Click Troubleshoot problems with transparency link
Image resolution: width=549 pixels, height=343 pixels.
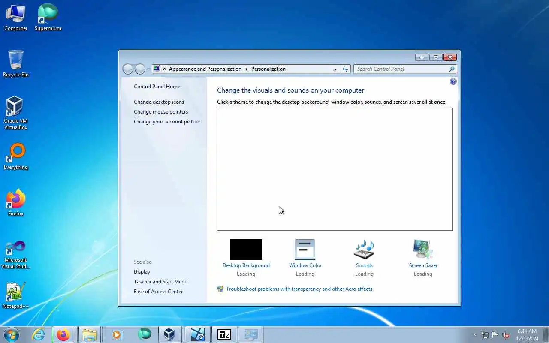coord(299,289)
